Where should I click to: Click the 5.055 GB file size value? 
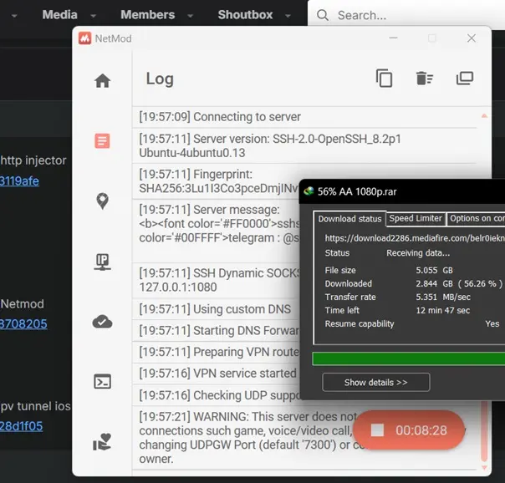434,270
